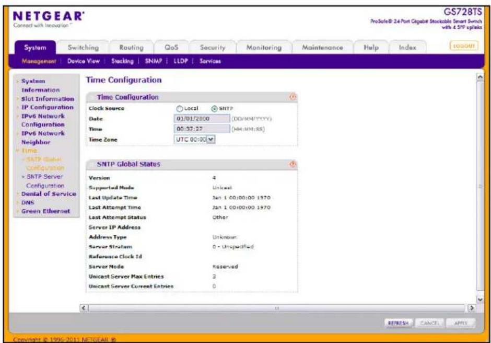Open DNS in the sidebar
Screen dimensions: 491x343
click(x=28, y=202)
